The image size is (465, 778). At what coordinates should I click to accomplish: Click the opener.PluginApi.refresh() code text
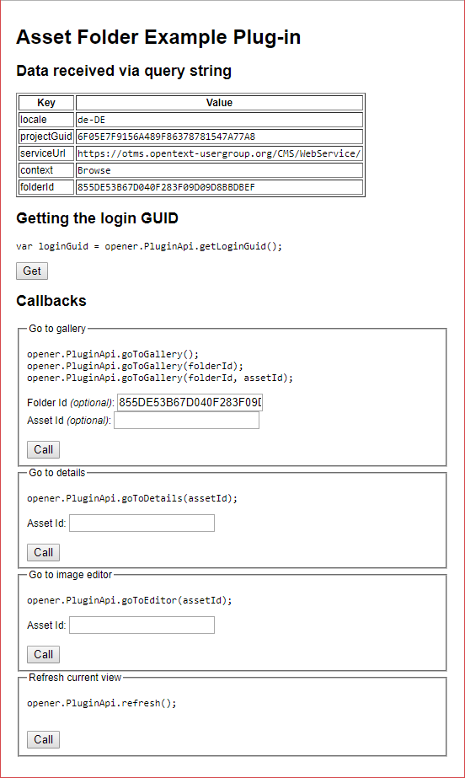pos(102,703)
